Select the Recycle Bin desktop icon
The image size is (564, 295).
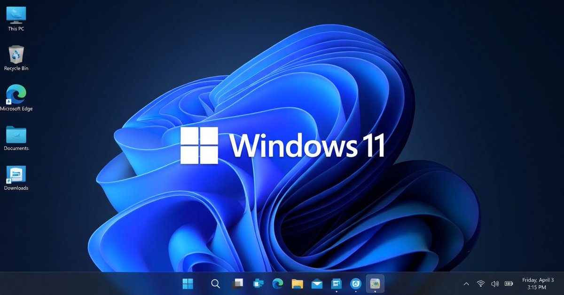pos(16,58)
